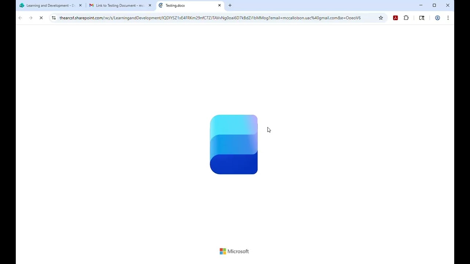The height and width of the screenshot is (264, 470).
Task: Close the Learning and Development tab
Action: click(x=80, y=5)
